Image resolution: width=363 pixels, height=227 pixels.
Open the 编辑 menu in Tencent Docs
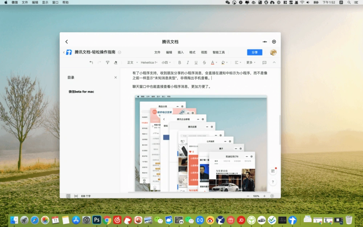click(169, 52)
